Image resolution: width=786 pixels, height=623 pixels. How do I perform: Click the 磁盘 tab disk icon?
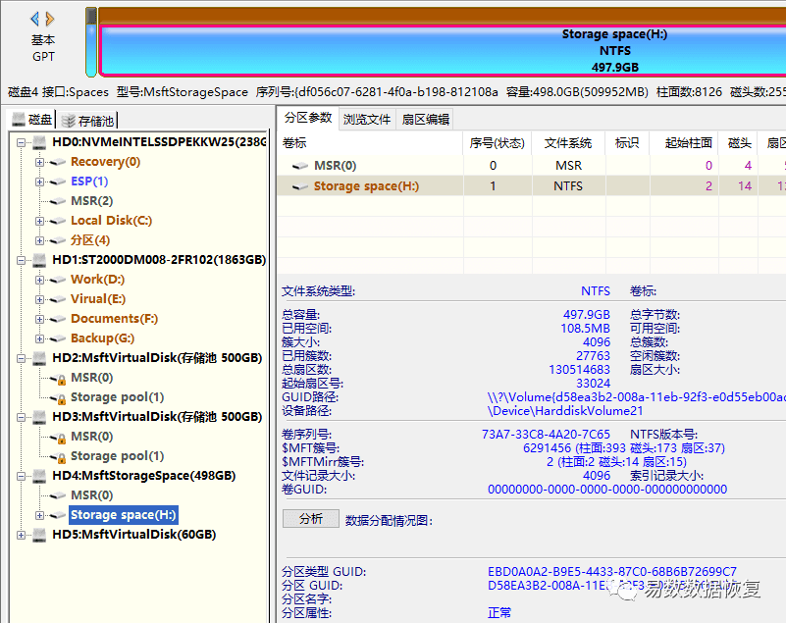19,120
